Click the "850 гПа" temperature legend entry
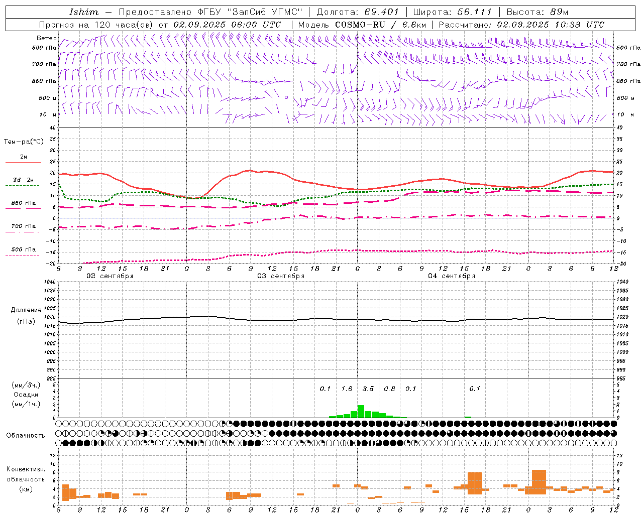The width and height of the screenshot is (643, 514). coord(24,203)
